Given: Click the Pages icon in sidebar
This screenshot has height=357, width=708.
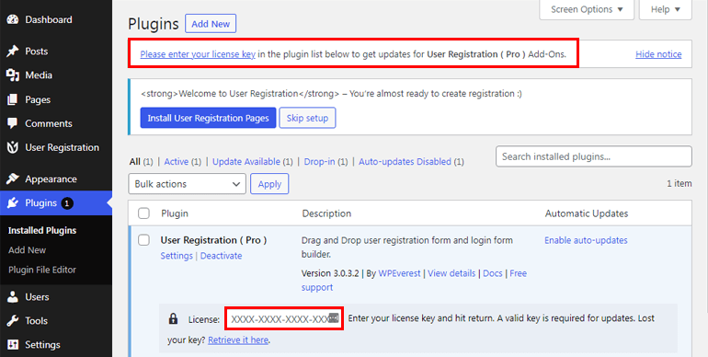Looking at the screenshot, I should coord(13,100).
